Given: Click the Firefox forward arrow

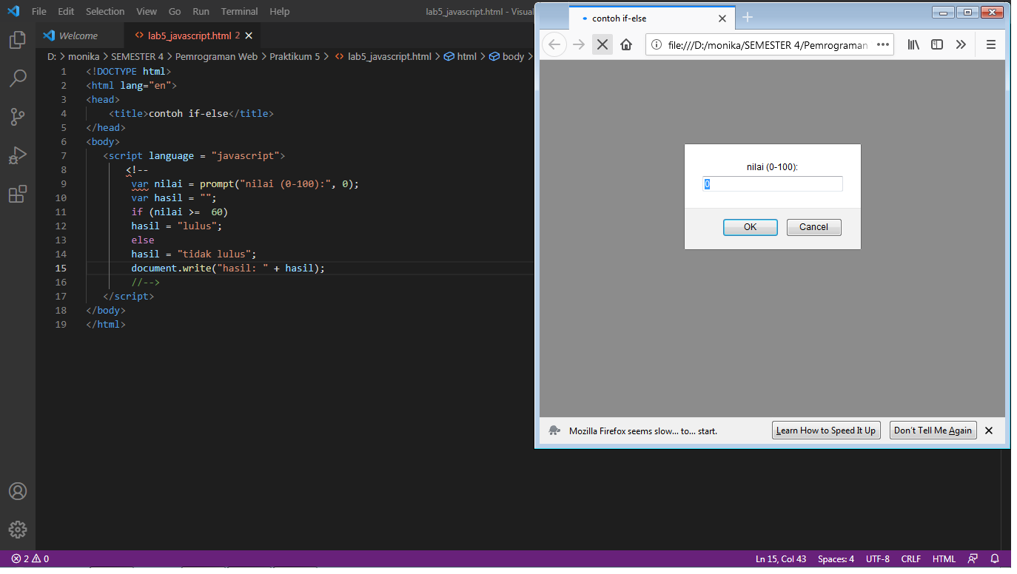Looking at the screenshot, I should (x=579, y=44).
